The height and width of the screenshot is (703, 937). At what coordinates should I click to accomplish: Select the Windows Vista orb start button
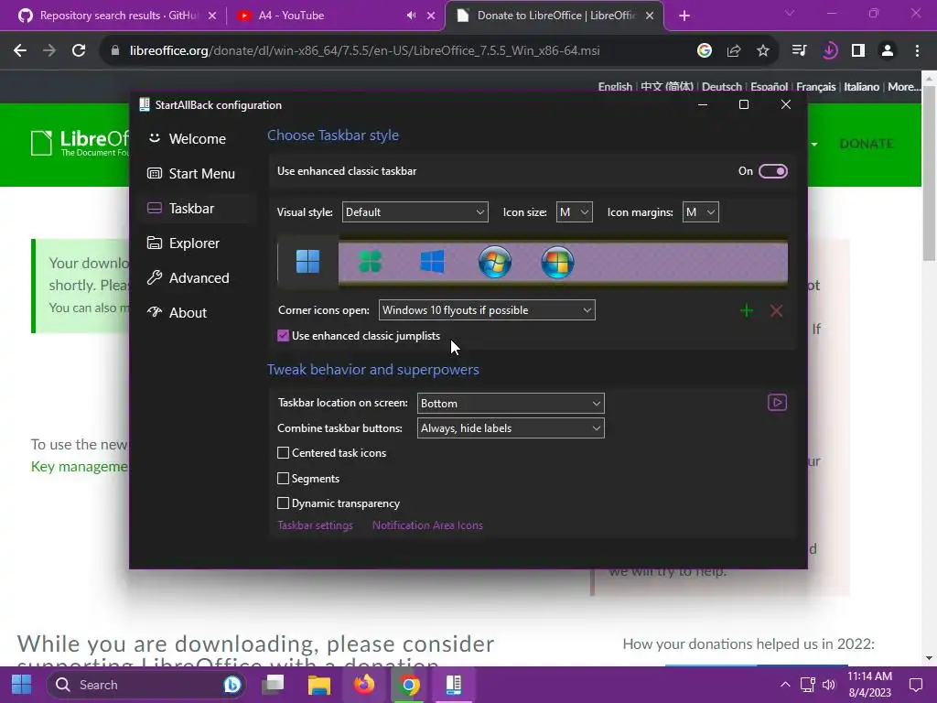pyautogui.click(x=557, y=262)
